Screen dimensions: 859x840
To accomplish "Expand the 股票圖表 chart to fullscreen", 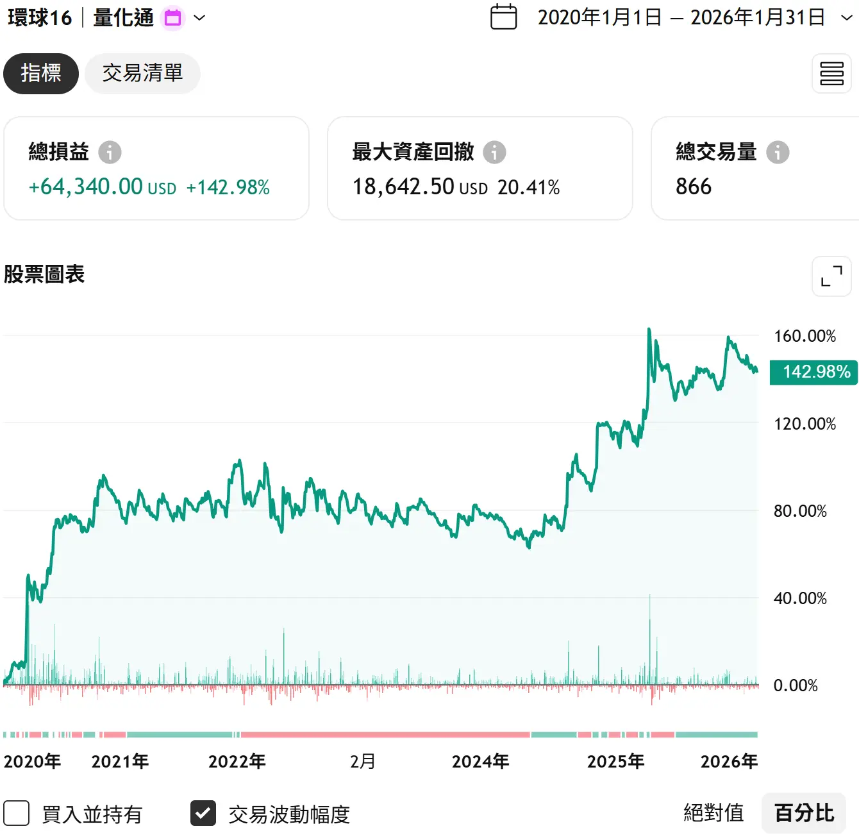I will pyautogui.click(x=831, y=276).
